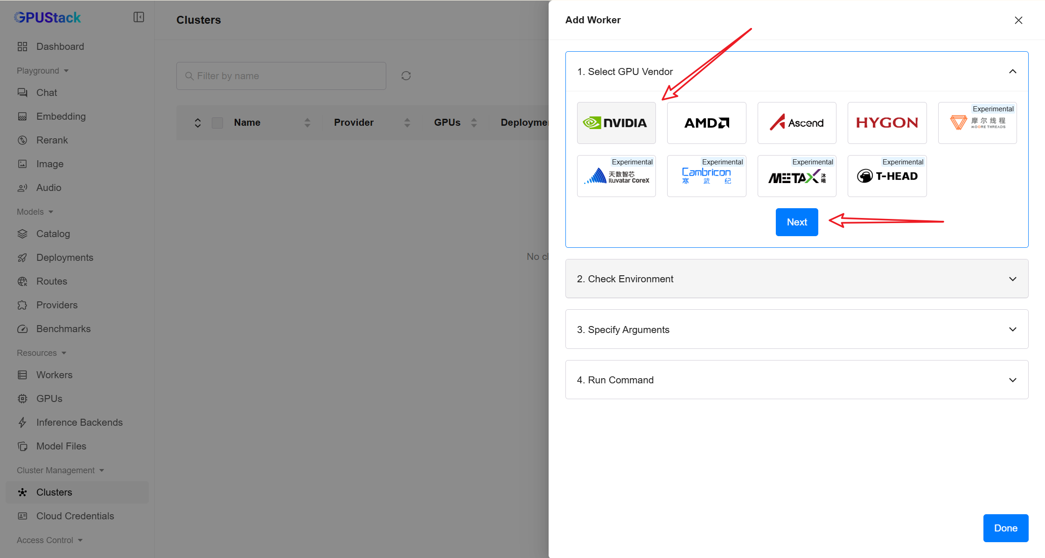Pick the Cambricon experimental vendor
The image size is (1045, 558).
point(706,176)
